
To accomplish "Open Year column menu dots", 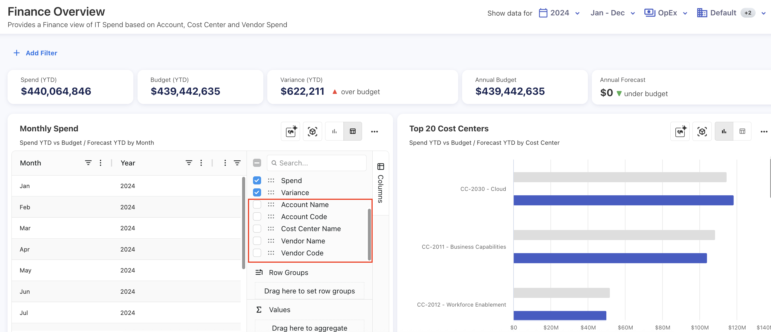I will point(201,163).
